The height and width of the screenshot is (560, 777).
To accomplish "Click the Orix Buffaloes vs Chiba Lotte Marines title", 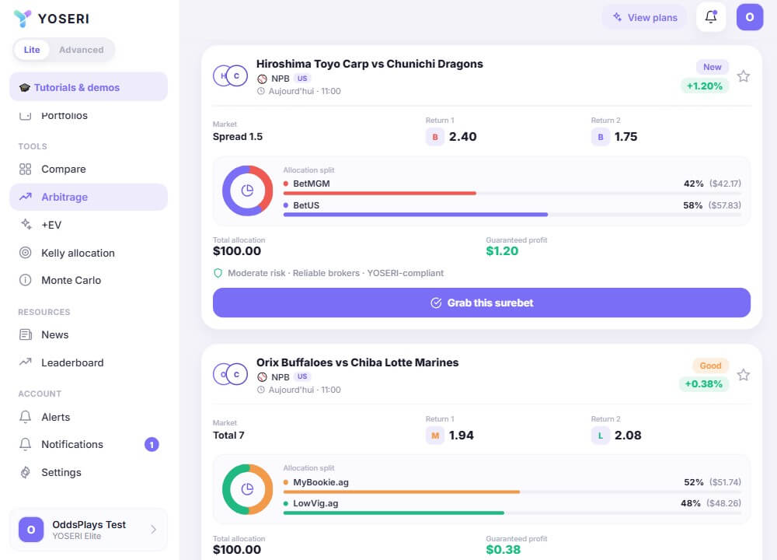I will pyautogui.click(x=357, y=362).
